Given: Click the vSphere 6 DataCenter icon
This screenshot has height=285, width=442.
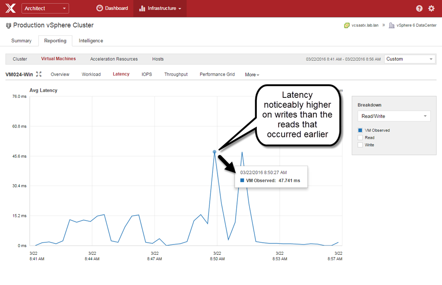Looking at the screenshot, I should click(391, 25).
